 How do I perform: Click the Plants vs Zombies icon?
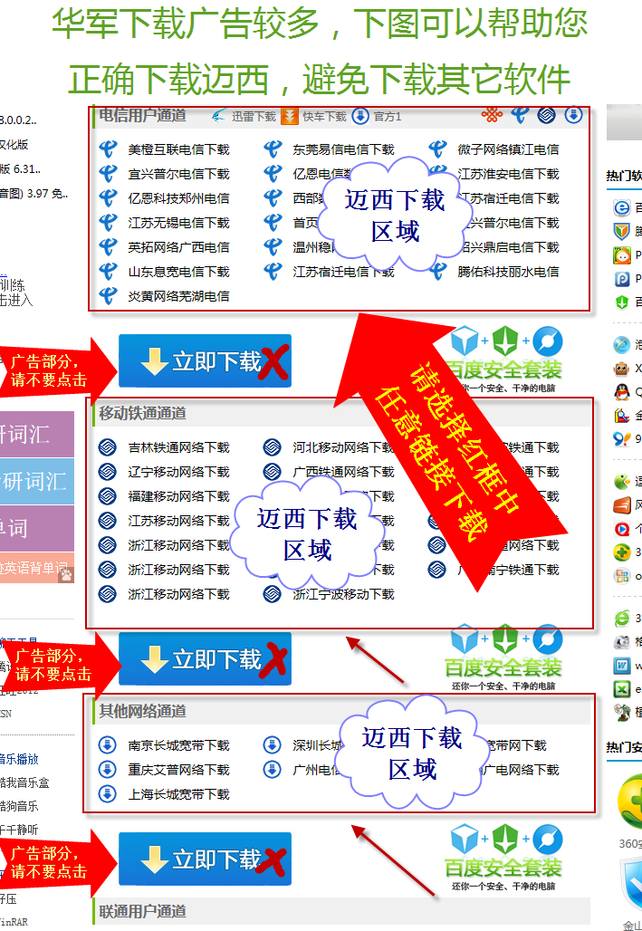(621, 713)
